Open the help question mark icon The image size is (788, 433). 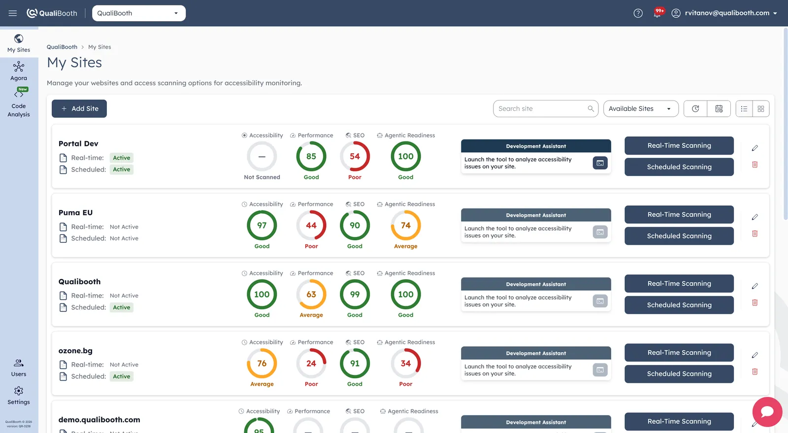pyautogui.click(x=638, y=13)
